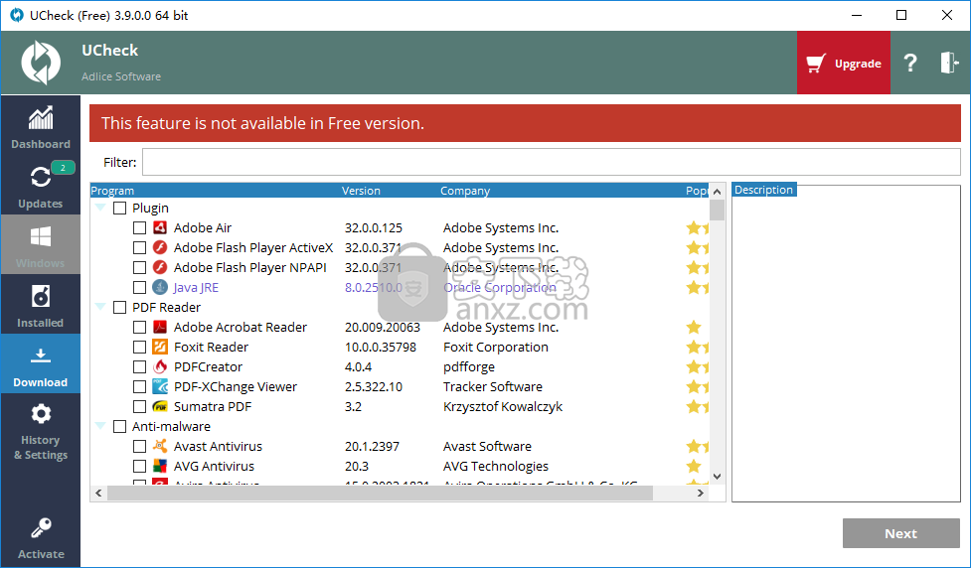Open the Dashboard section

41,125
